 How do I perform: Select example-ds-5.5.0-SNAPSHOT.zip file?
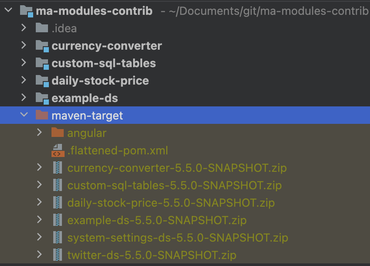pyautogui.click(x=157, y=220)
